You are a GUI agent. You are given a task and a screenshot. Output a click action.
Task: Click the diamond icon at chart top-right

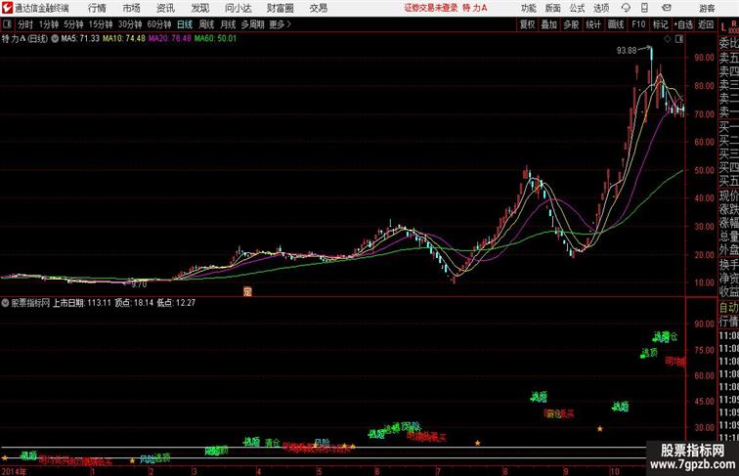coord(668,39)
